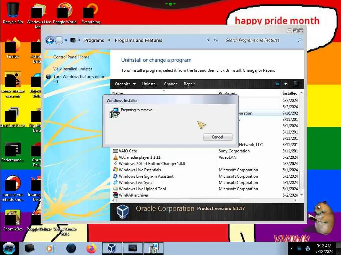This screenshot has height=255, width=341.
Task: Click the Back arrow in Programs and Features
Action: [50, 40]
